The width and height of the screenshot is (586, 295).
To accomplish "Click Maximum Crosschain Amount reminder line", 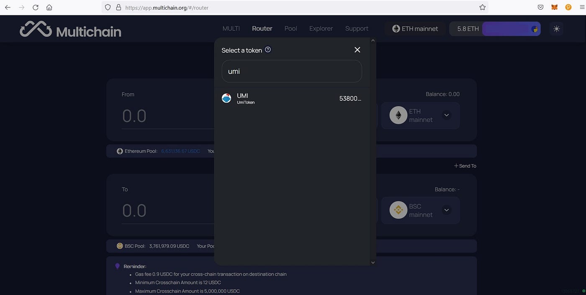I will 188,291.
